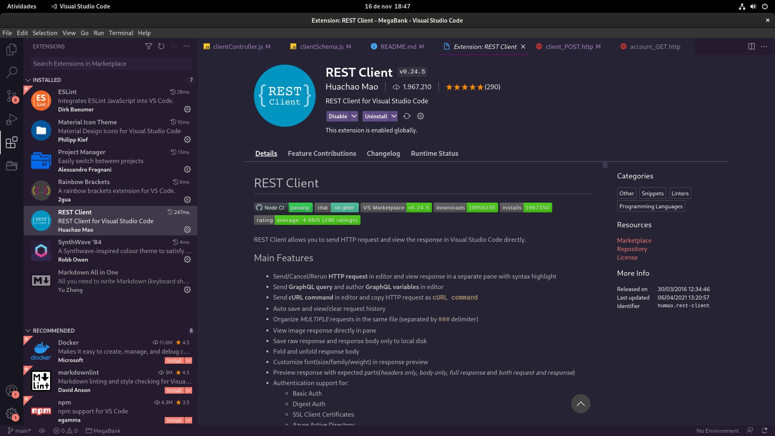Open Docker Install dropdown arrow
Image resolution: width=775 pixels, height=436 pixels.
click(189, 361)
